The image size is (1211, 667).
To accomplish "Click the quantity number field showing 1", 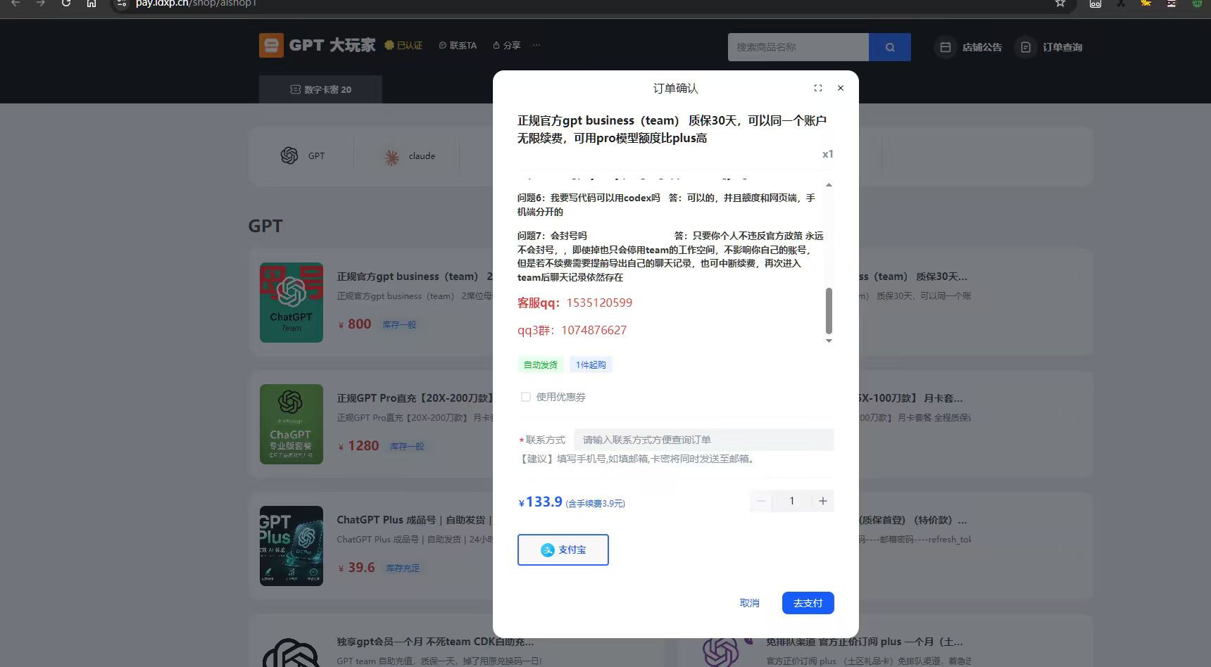I will (791, 501).
